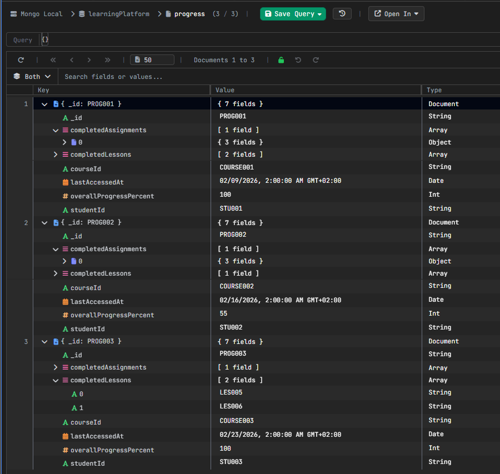The width and height of the screenshot is (500, 474).
Task: Click the hash icon for PROG001 overallProgressPercent
Action: (66, 196)
